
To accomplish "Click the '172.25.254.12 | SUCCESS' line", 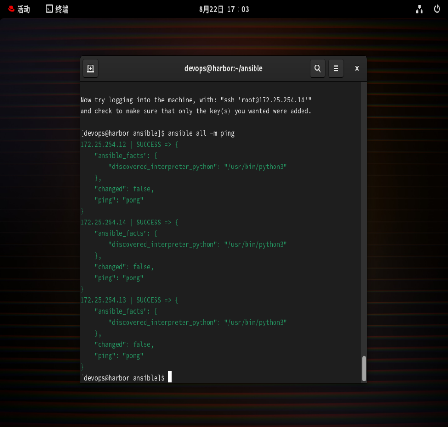I will pyautogui.click(x=129, y=144).
